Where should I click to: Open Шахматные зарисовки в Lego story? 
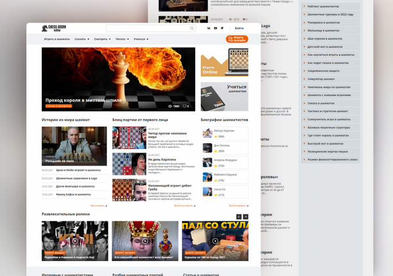click(x=76, y=178)
